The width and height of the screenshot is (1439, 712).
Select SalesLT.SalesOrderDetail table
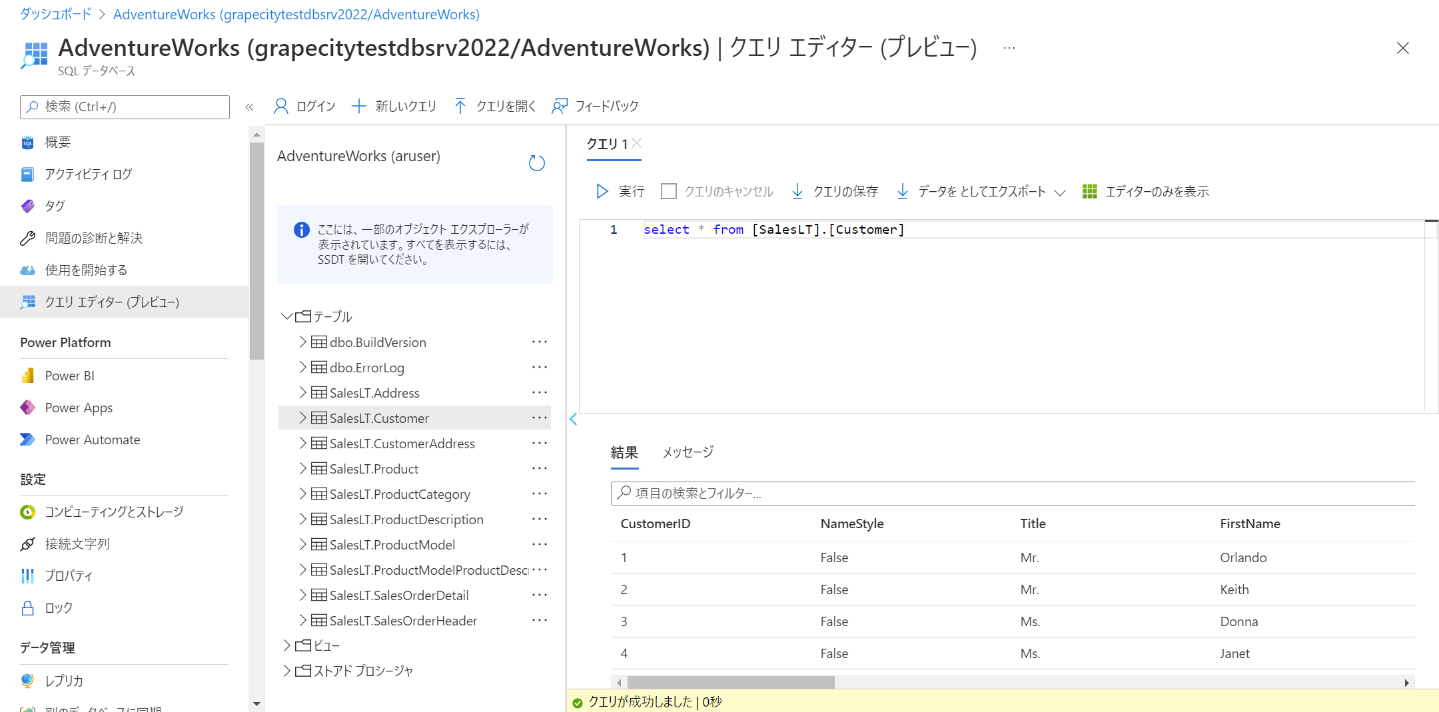(x=399, y=595)
